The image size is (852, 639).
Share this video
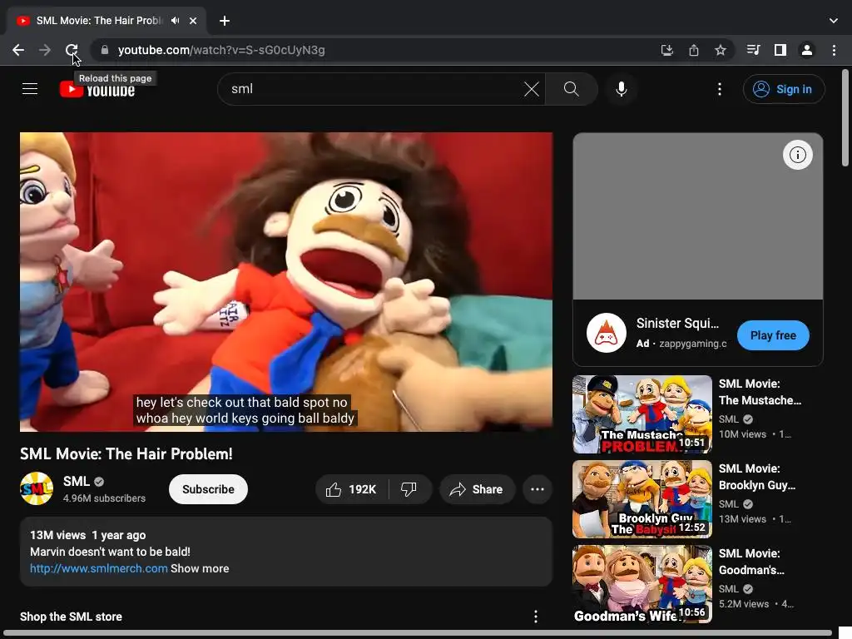(477, 489)
